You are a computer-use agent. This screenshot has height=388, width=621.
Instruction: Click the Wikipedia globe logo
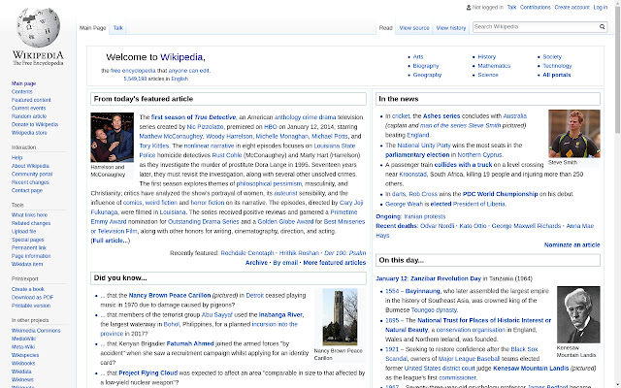pyautogui.click(x=38, y=28)
